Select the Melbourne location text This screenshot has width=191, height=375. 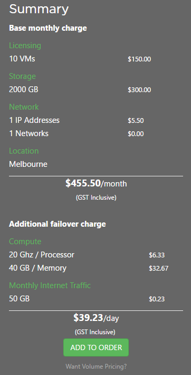click(x=28, y=164)
